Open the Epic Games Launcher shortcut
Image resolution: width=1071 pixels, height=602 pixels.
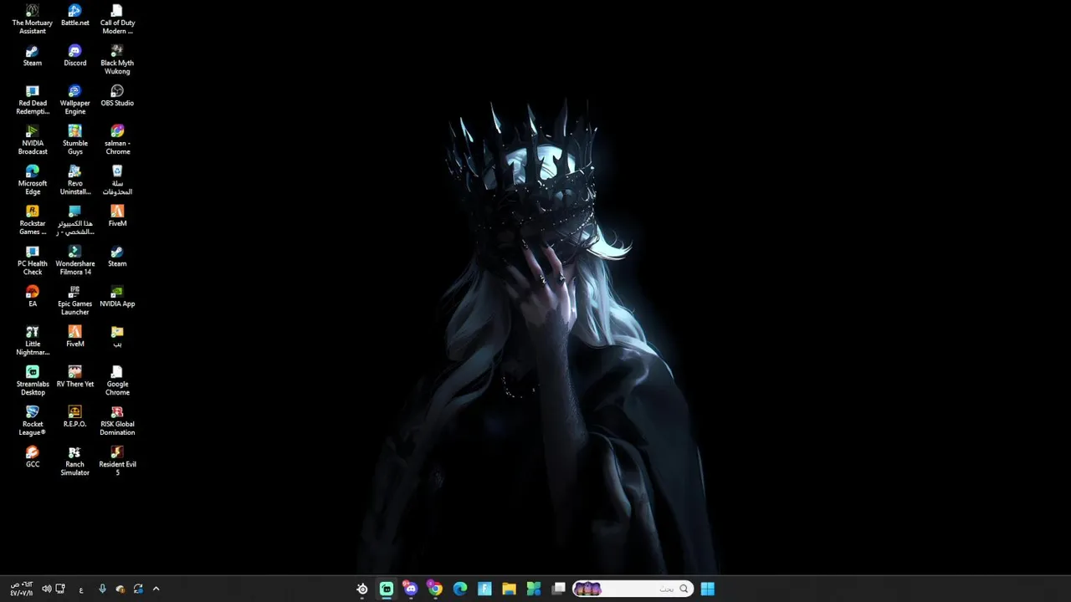click(74, 300)
